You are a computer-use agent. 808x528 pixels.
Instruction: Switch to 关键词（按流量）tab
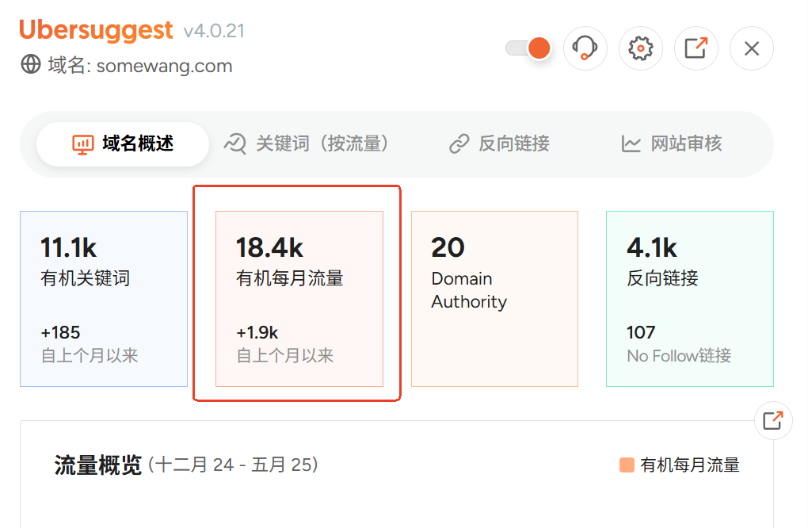[306, 143]
